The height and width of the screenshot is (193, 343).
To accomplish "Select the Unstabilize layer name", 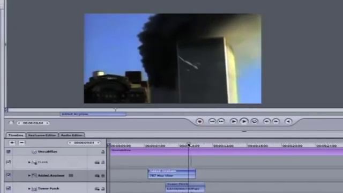I will [48, 151].
